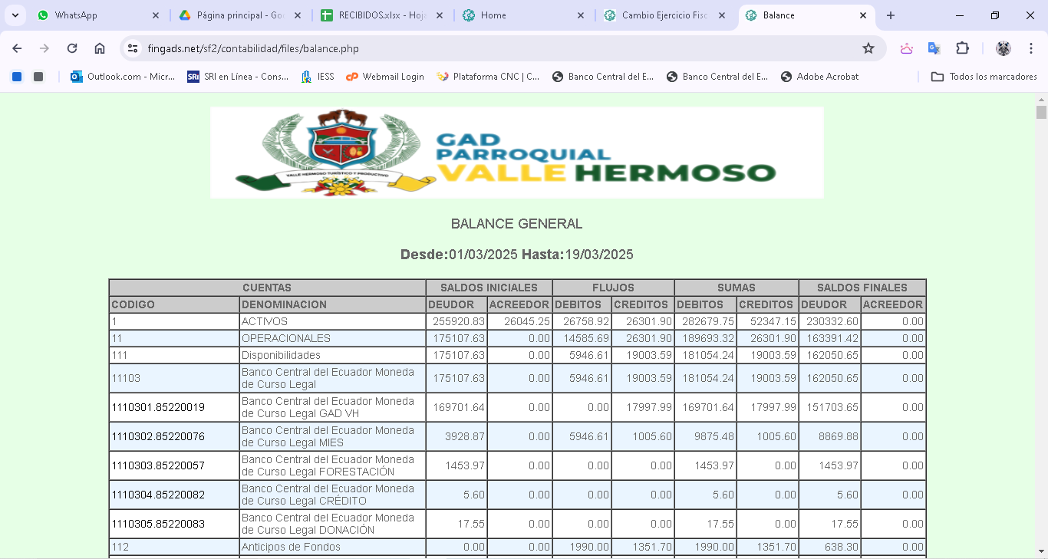Viewport: 1048px width, 559px height.
Task: Open the browser profile avatar
Action: (x=1003, y=48)
